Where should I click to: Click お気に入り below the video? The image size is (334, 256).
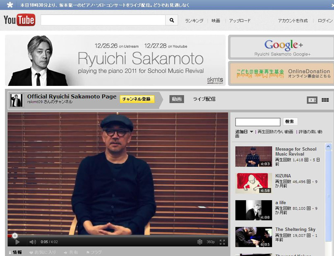pyautogui.click(x=43, y=252)
